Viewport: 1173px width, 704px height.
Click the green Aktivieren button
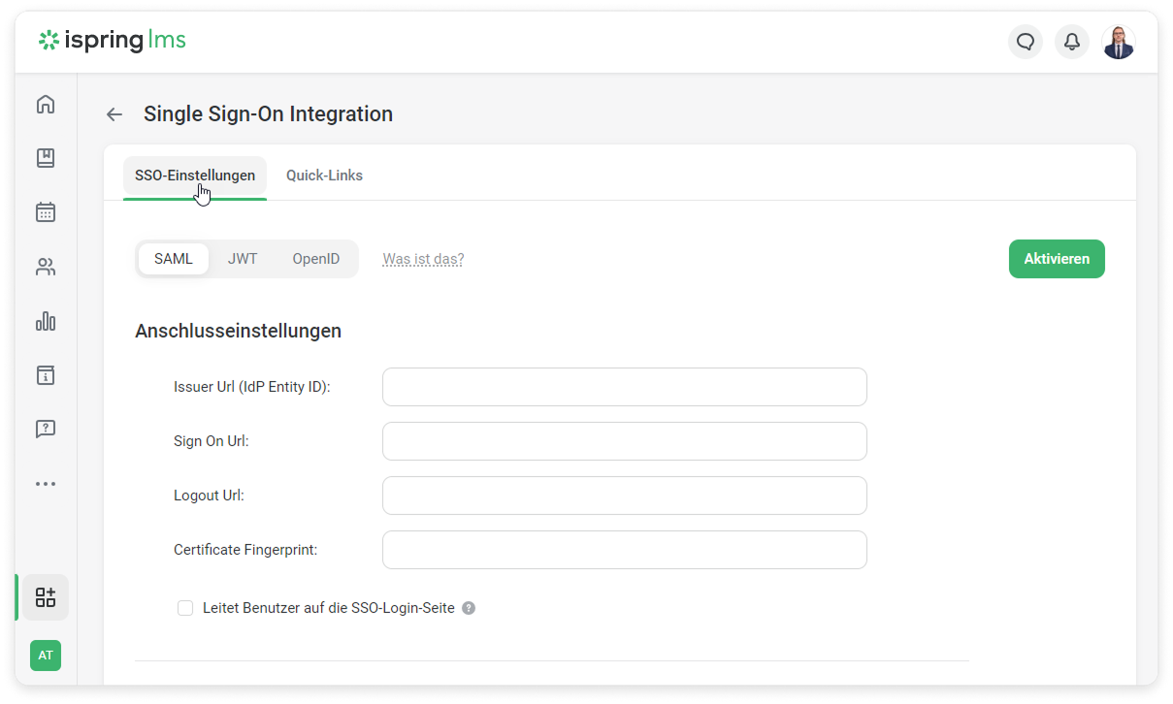point(1057,259)
